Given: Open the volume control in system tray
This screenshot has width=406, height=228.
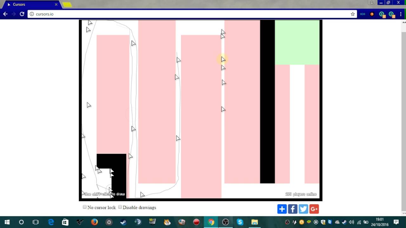Looking at the screenshot, I should pos(351,222).
